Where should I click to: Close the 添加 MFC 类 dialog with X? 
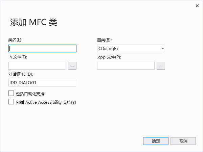click(x=197, y=6)
